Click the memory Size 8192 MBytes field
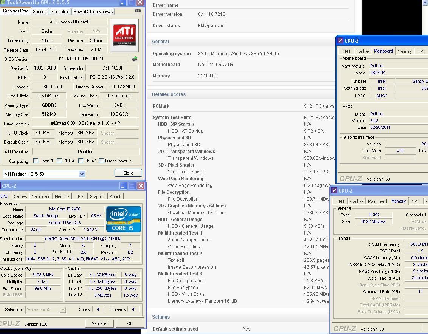Screen dimensions: 428x334 click(374, 221)
